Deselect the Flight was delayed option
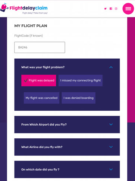This screenshot has width=135, height=181. click(39, 80)
